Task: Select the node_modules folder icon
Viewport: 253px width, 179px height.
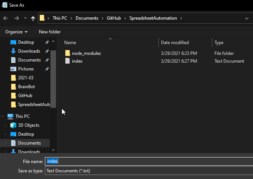Action: coord(68,53)
